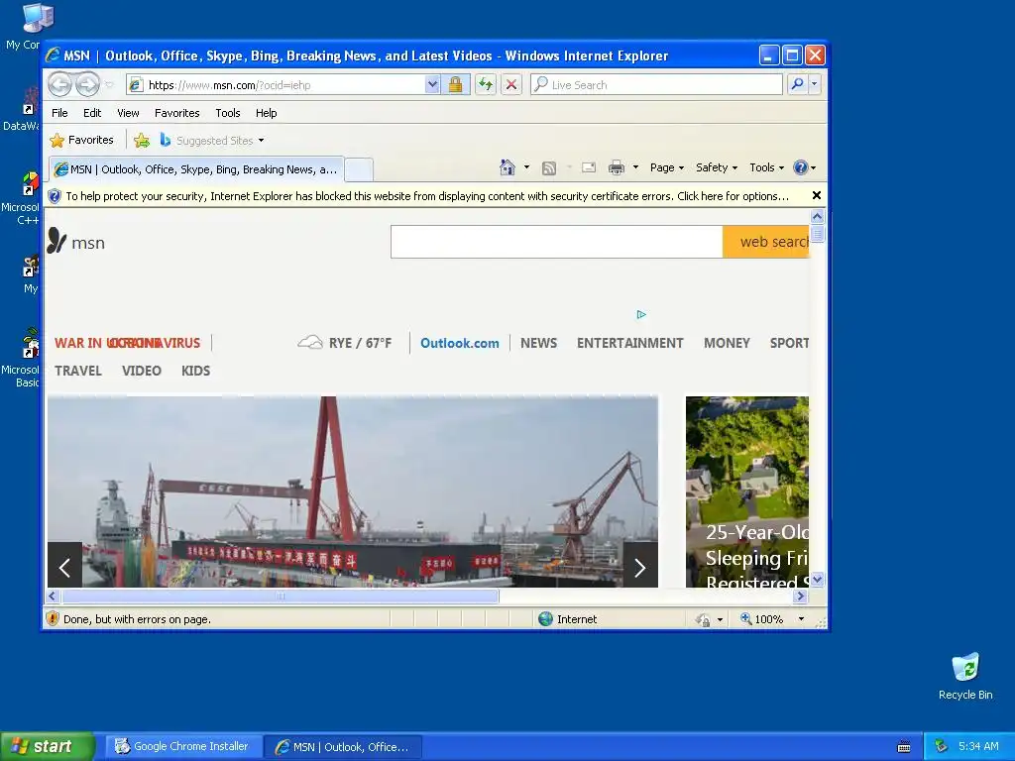Open the Tools menu in menu bar
The image size is (1015, 761).
point(228,113)
